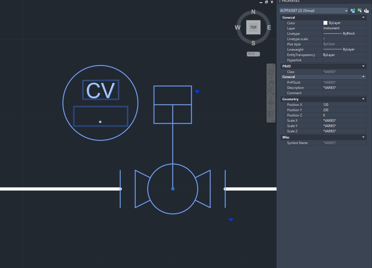372x268 pixels.
Task: Select the Orbit tool on the navigation bar
Action: pyautogui.click(x=271, y=103)
